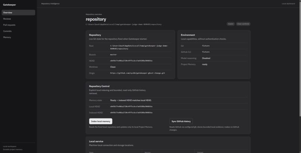Open the Overview sidebar item
The image size is (301, 153).
(x=18, y=12)
